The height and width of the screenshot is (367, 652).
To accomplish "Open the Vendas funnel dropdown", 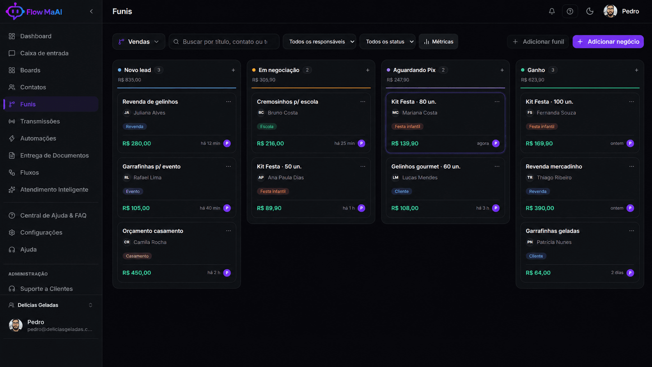I will 139,42.
